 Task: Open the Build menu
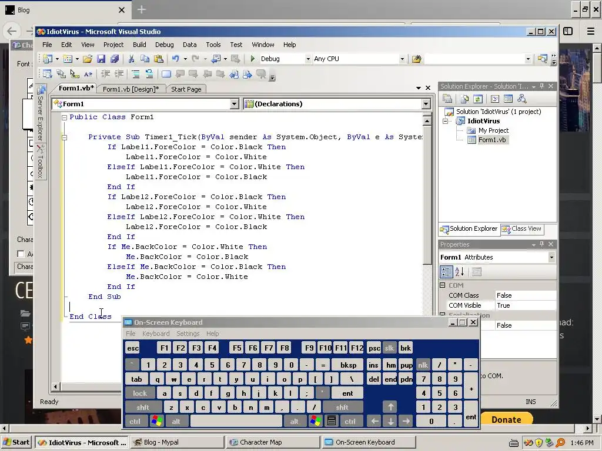(x=139, y=45)
